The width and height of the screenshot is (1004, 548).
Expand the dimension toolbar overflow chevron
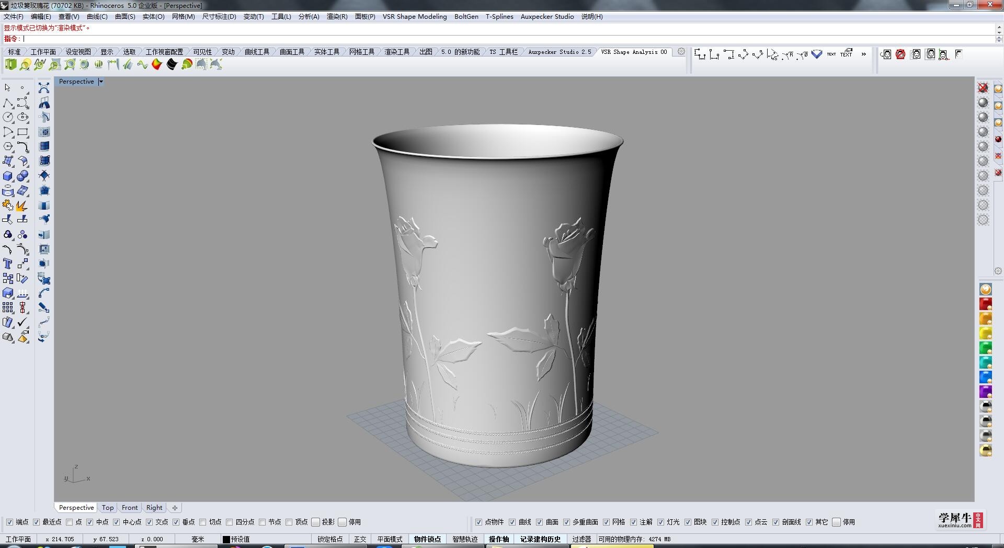[x=863, y=54]
